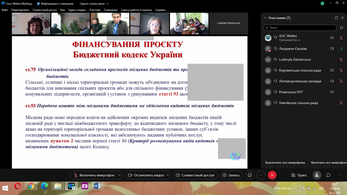
Task: Open the Прил. apps button
Action: (299, 175)
